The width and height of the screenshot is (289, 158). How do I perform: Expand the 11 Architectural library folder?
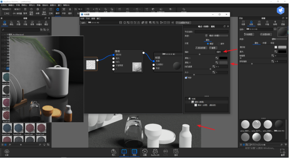pyautogui.click(x=5, y=35)
